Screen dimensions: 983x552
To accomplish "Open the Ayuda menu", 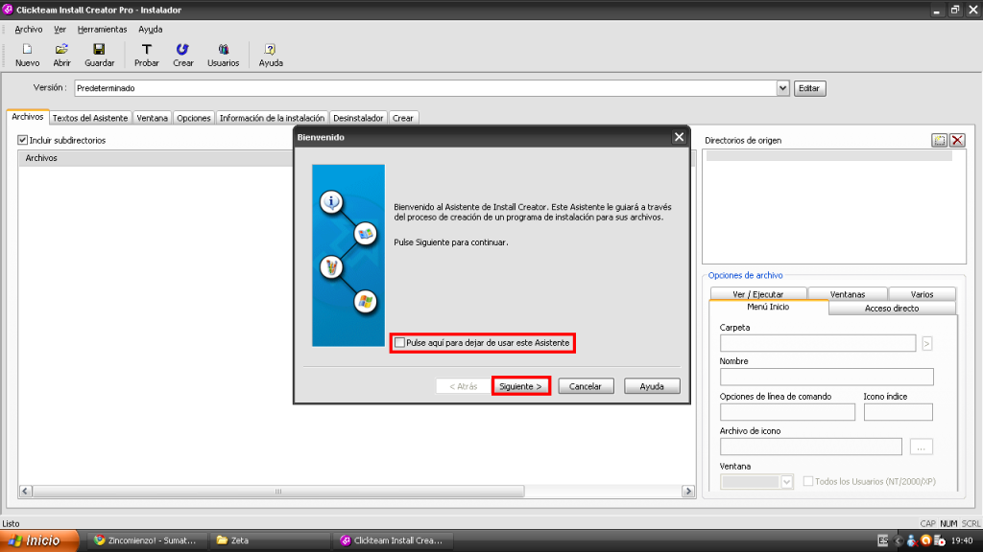I will tap(151, 30).
